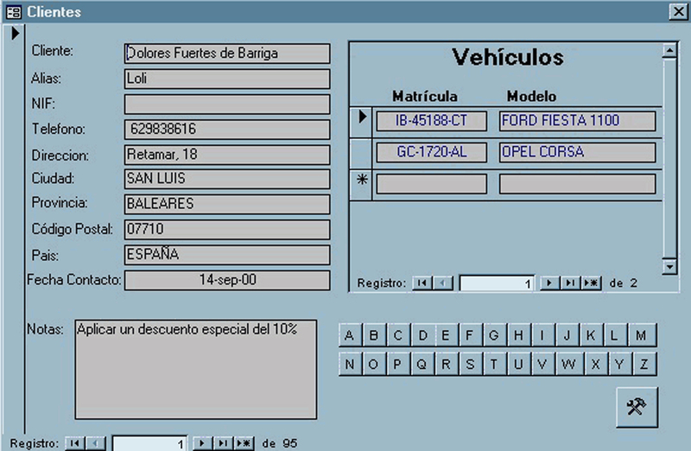691x451 pixels.
Task: Go to next Clientes record
Action: click(202, 443)
